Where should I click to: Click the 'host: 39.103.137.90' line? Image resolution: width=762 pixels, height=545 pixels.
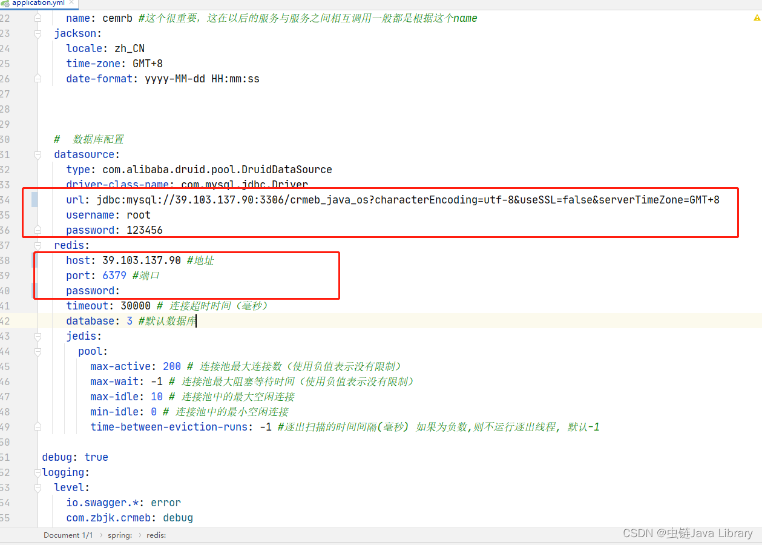[140, 260]
